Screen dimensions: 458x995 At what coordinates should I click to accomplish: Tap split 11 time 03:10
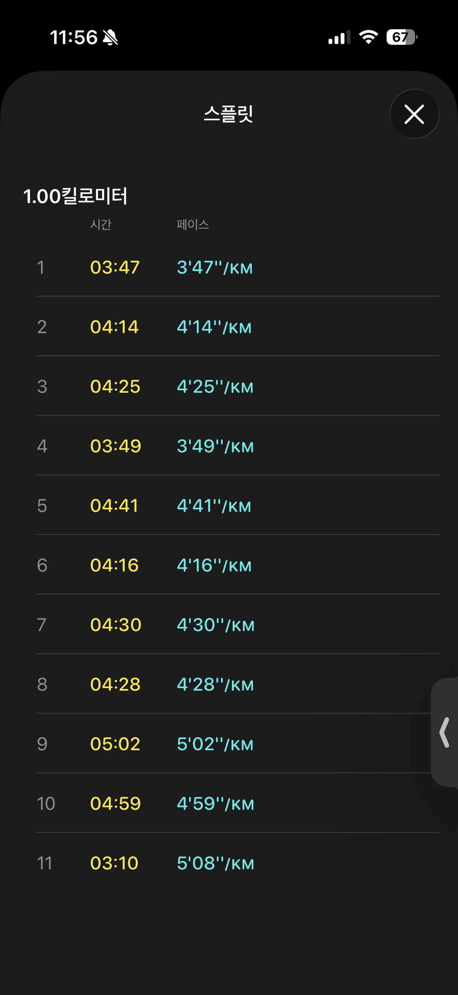tap(114, 863)
